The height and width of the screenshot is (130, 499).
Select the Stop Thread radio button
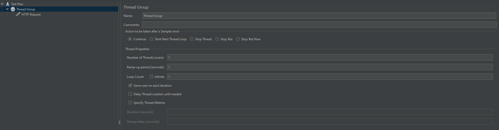coord(192,39)
